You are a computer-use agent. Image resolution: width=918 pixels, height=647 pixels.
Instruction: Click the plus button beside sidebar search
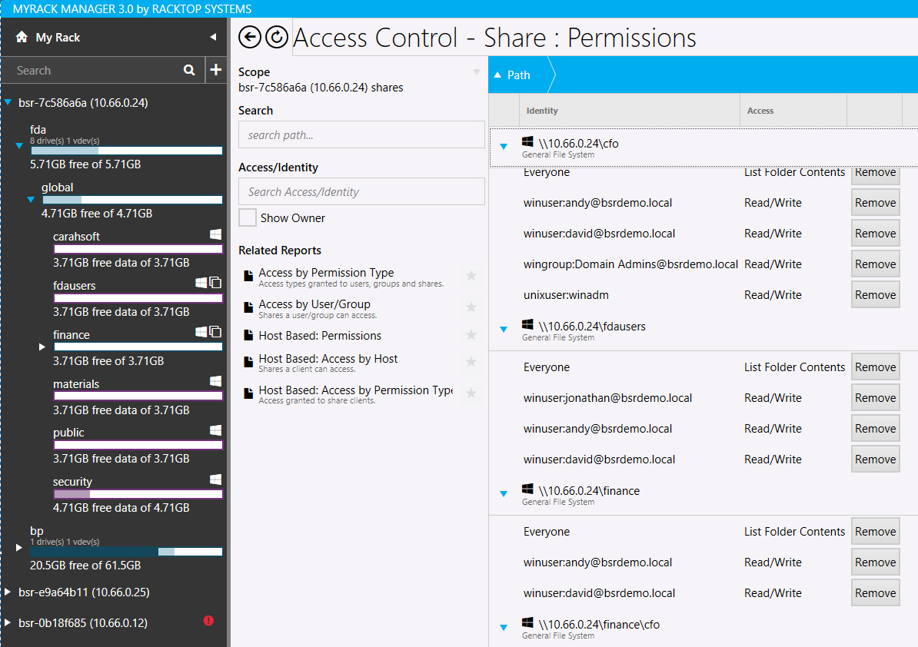pyautogui.click(x=216, y=70)
